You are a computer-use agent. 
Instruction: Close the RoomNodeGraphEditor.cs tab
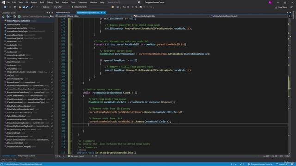[x=105, y=12]
